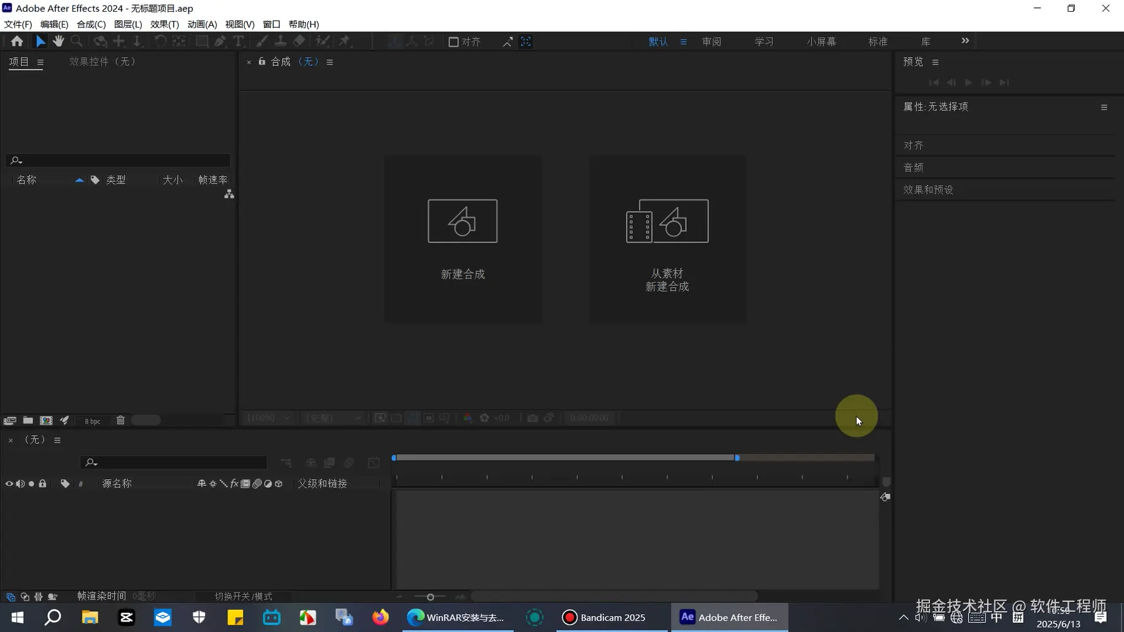Click the new composition icon in Project footer
Image resolution: width=1124 pixels, height=632 pixels.
coord(46,420)
